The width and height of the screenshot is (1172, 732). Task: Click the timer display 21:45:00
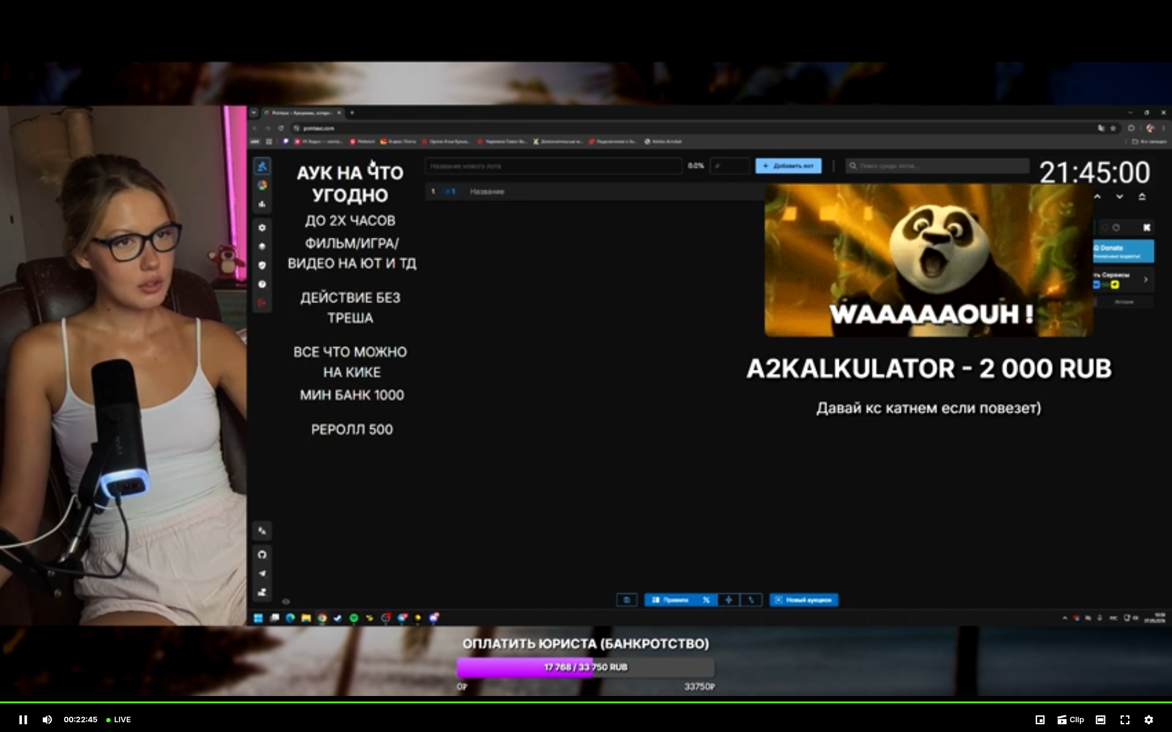[1094, 173]
